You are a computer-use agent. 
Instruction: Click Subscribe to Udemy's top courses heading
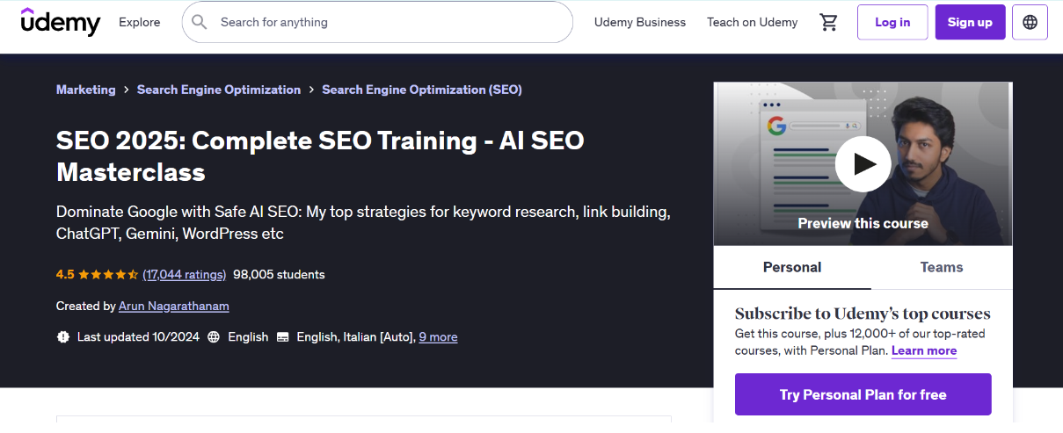[863, 314]
